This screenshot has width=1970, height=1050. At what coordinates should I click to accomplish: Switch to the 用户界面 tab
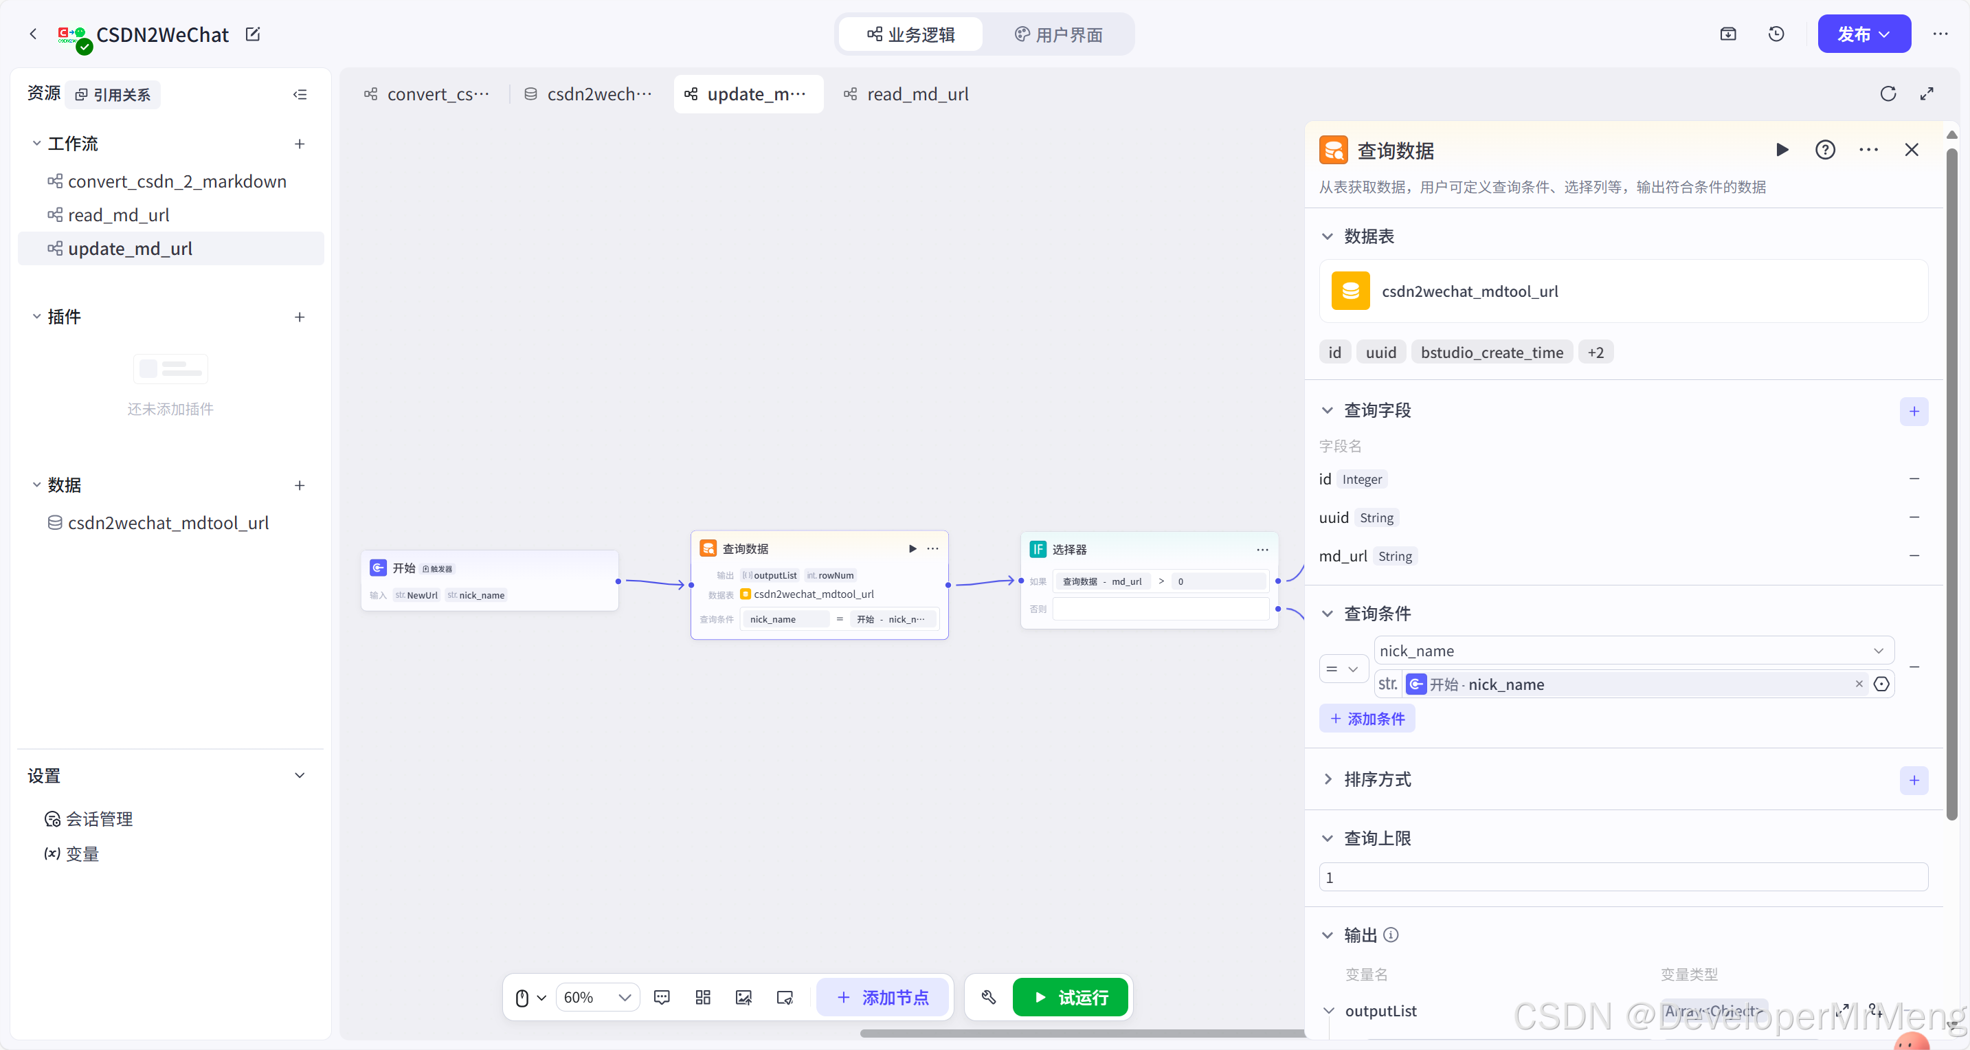(1058, 34)
